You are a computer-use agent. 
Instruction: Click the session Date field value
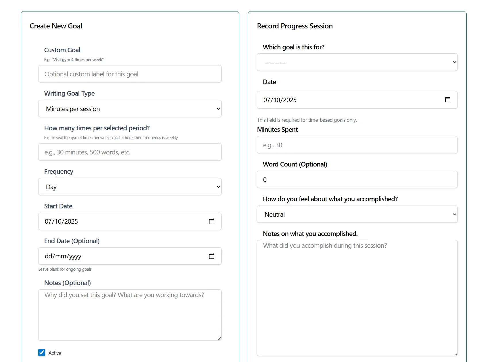coord(280,100)
